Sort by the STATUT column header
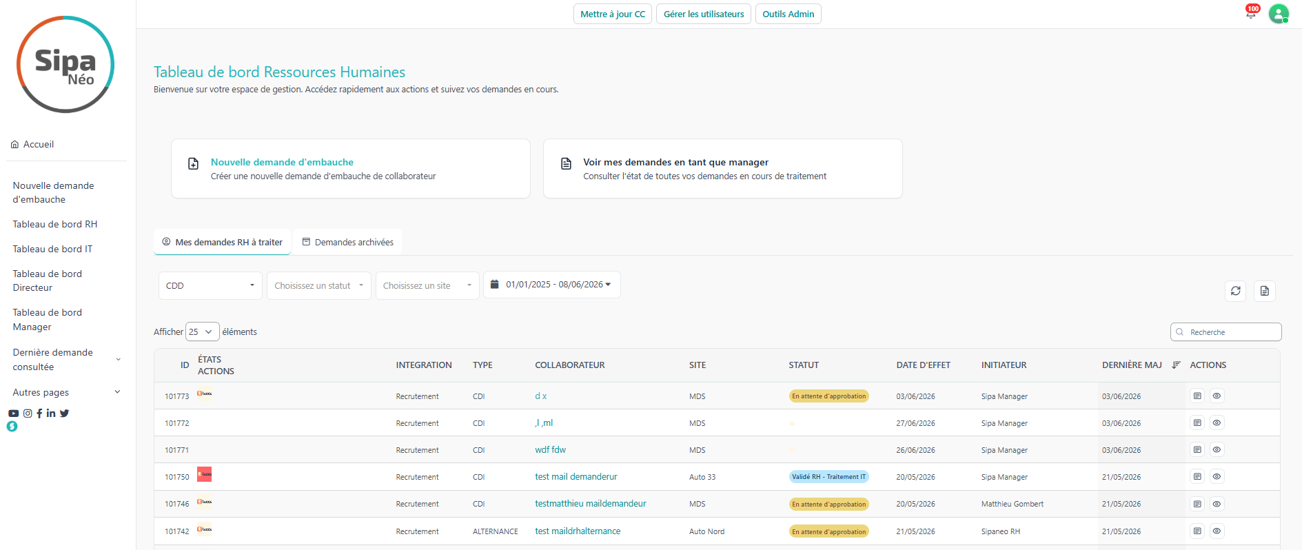The height and width of the screenshot is (550, 1302). 804,365
